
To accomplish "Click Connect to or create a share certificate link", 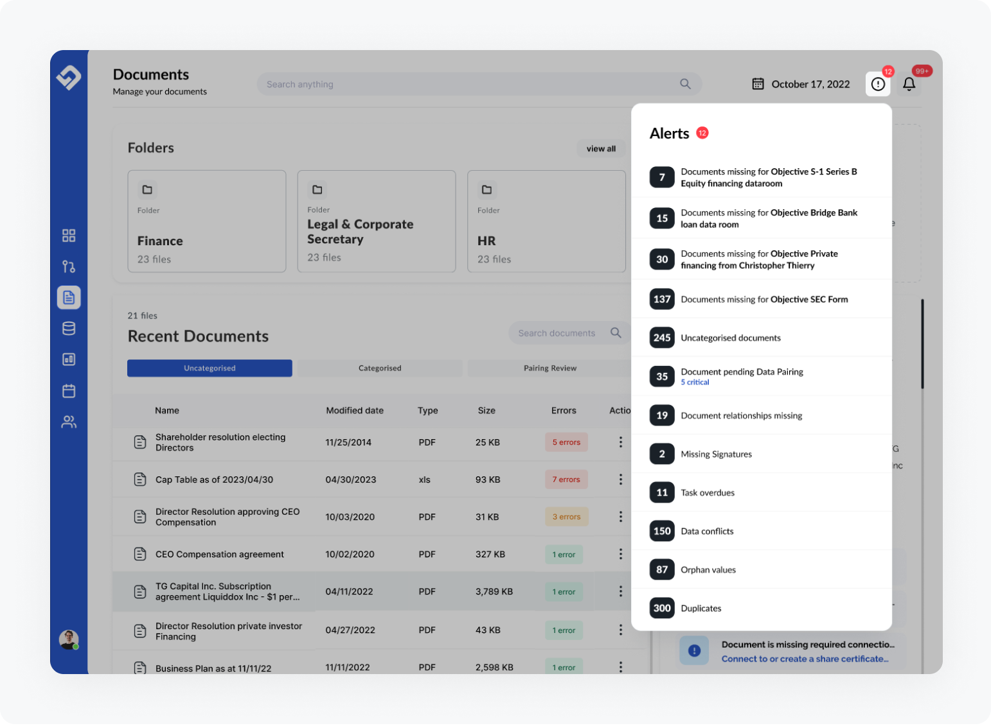I will 805,659.
